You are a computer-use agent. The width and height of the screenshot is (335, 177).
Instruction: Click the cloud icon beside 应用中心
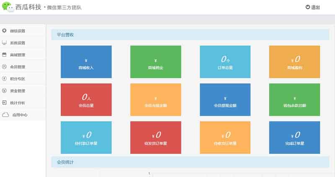click(5, 115)
